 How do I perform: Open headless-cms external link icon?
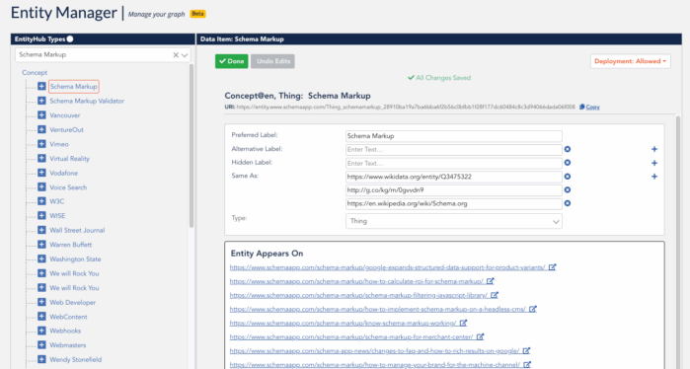pos(533,309)
